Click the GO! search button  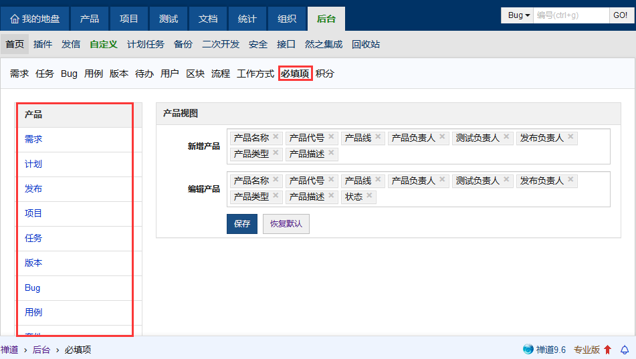[620, 15]
